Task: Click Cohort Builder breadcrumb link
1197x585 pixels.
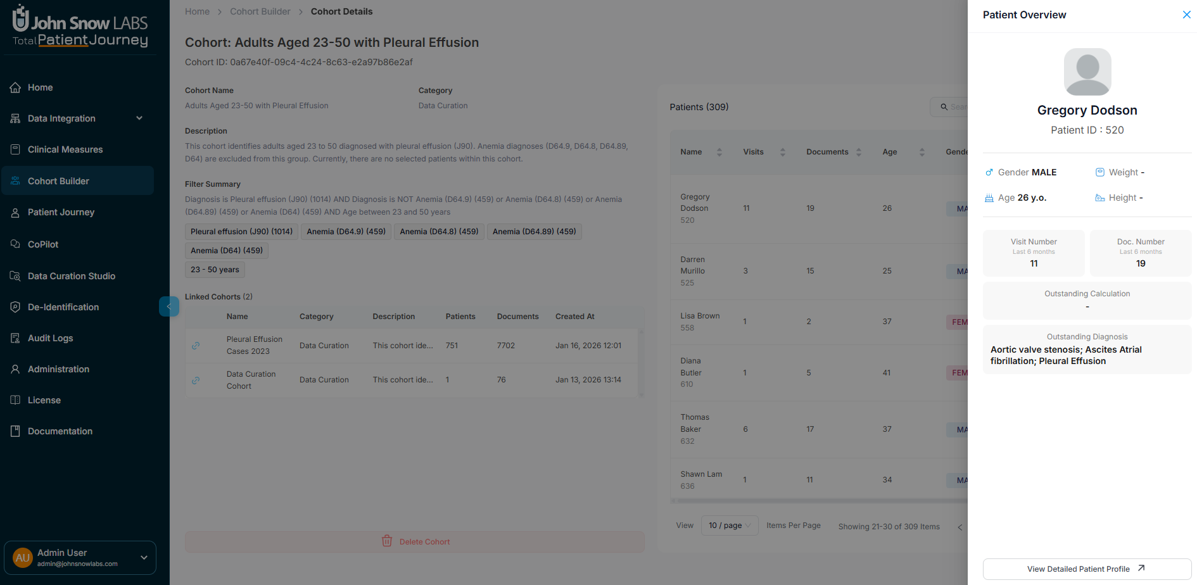Action: [260, 11]
